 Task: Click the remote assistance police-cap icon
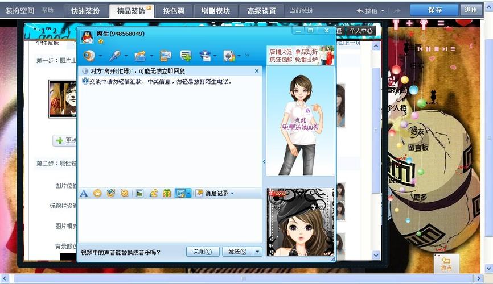[205, 56]
